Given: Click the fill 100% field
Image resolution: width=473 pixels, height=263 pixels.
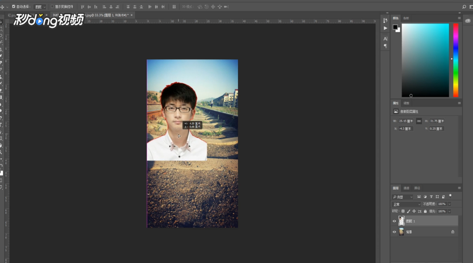Looking at the screenshot, I should [x=442, y=211].
